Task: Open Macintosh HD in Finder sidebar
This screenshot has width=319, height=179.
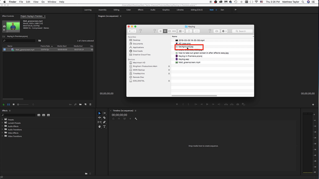Action: [139, 62]
